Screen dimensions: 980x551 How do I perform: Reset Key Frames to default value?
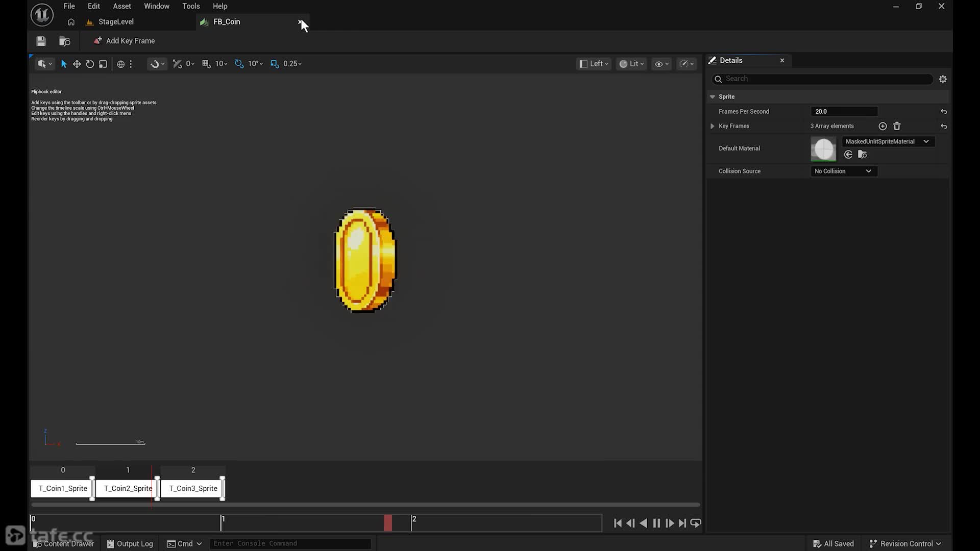[x=944, y=127]
